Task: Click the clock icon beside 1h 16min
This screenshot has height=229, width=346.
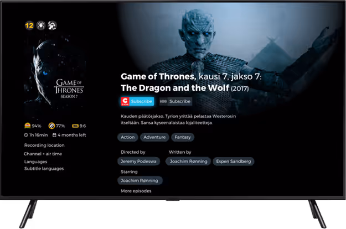Action: 26,135
